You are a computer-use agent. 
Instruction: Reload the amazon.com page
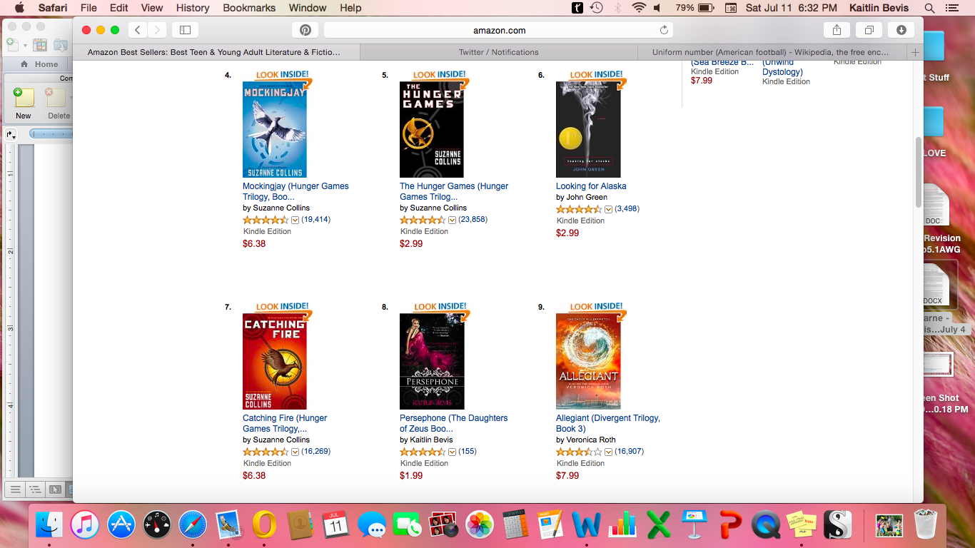[x=664, y=30]
